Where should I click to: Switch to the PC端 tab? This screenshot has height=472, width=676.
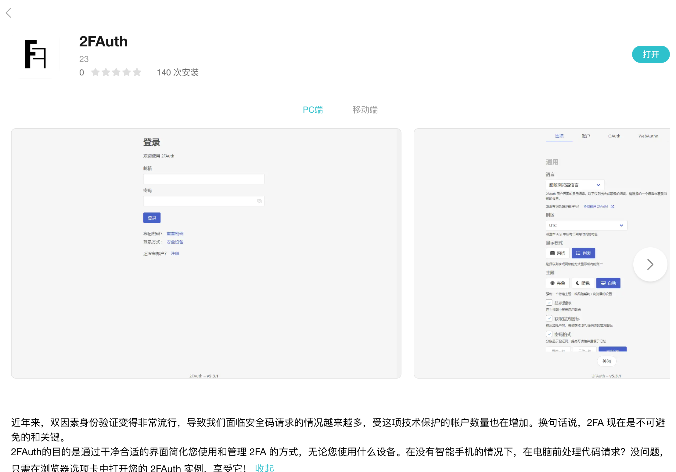(313, 110)
